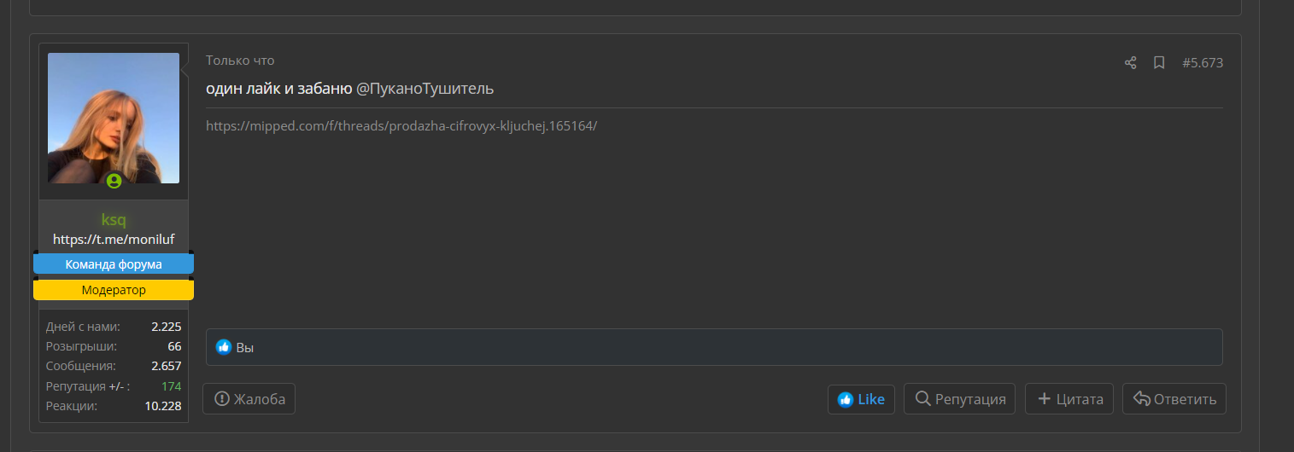Click the exclamation icon in the Жалоба button
This screenshot has height=452, width=1294.
click(222, 398)
